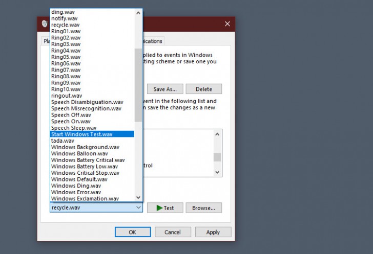The width and height of the screenshot is (373, 254).
Task: Cancel the Sound dialog
Action: 173,232
